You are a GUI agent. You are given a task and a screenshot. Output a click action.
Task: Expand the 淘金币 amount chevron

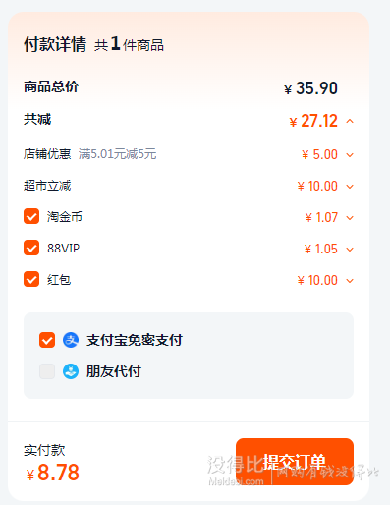point(350,218)
